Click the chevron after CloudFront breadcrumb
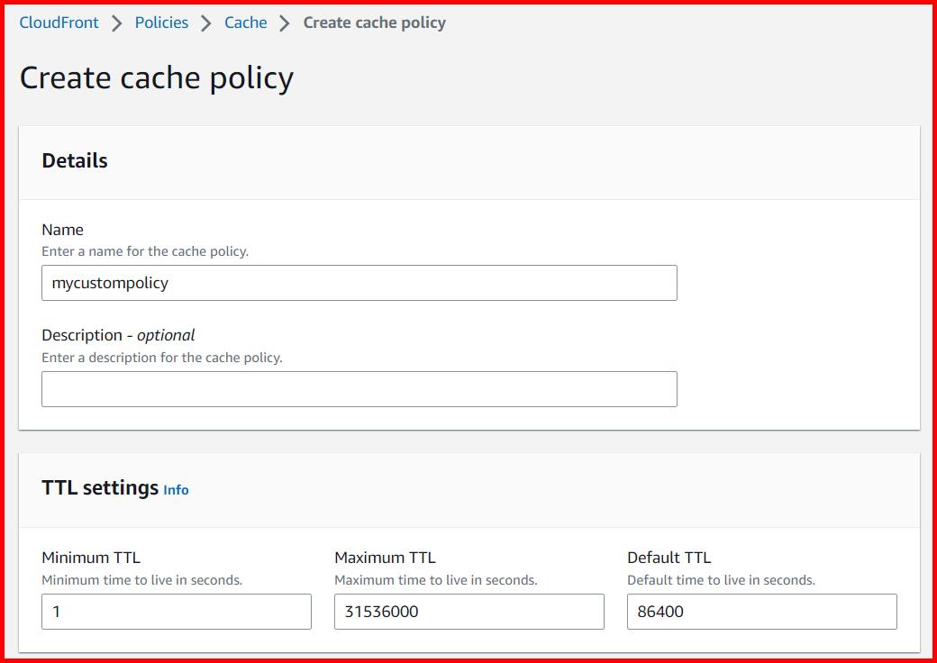The height and width of the screenshot is (663, 937). coord(115,23)
